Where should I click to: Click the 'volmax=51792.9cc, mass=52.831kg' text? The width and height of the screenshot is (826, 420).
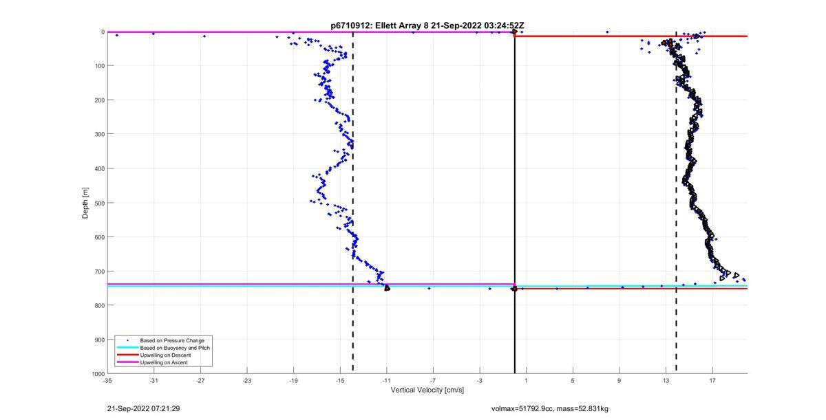(x=550, y=408)
